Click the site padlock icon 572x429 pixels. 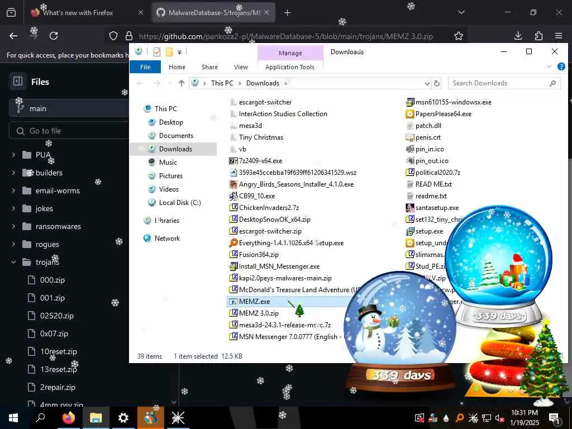[129, 36]
